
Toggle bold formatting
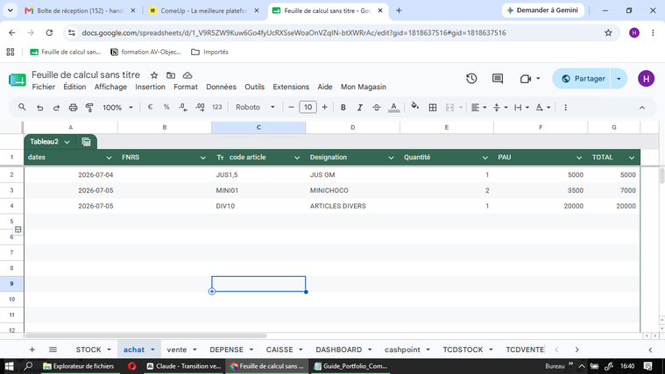click(343, 107)
